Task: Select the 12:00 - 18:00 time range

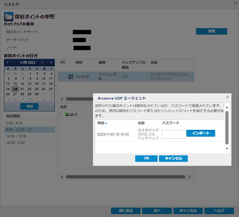Action: (x=30, y=136)
